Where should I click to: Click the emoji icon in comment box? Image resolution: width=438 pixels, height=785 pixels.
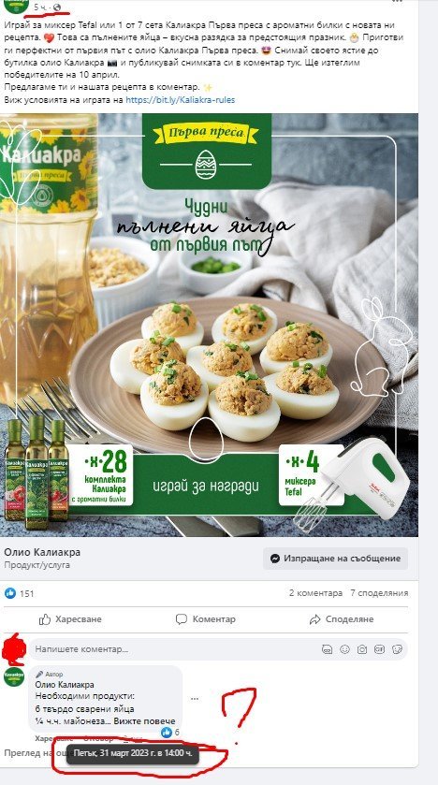coord(344,649)
